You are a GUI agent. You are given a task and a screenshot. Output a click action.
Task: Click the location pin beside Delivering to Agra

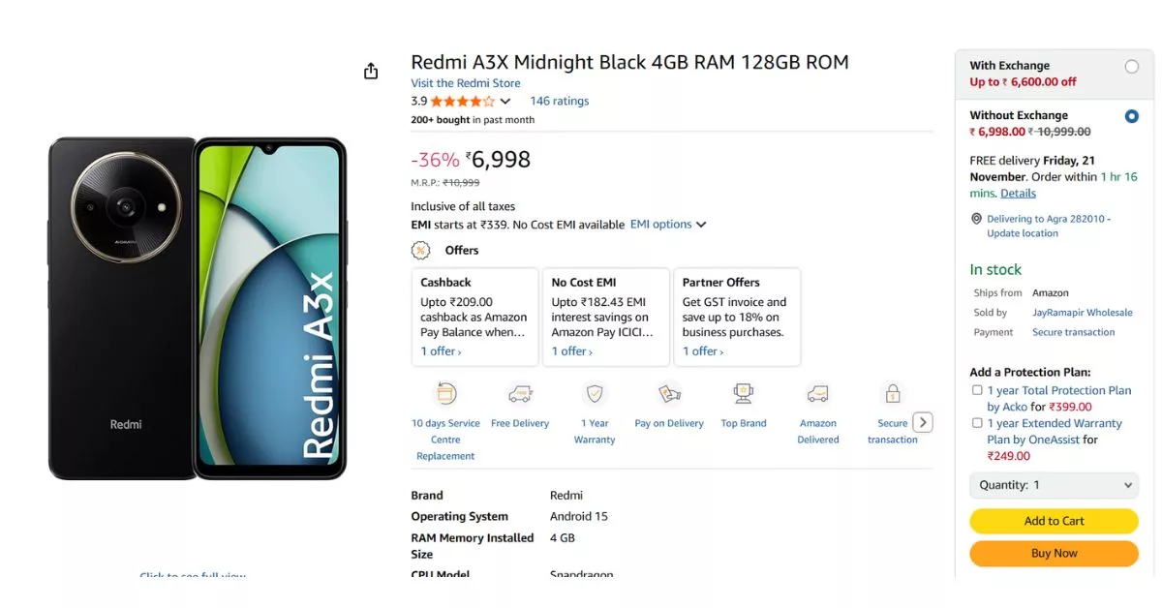coord(977,218)
